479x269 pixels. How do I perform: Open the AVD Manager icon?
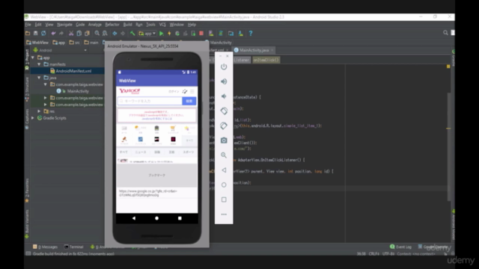(x=211, y=33)
